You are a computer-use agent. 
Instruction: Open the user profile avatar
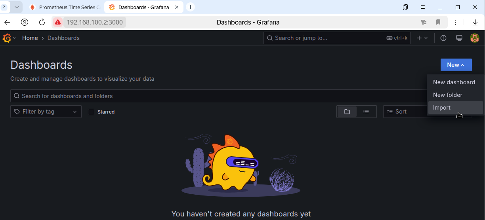pos(474,38)
